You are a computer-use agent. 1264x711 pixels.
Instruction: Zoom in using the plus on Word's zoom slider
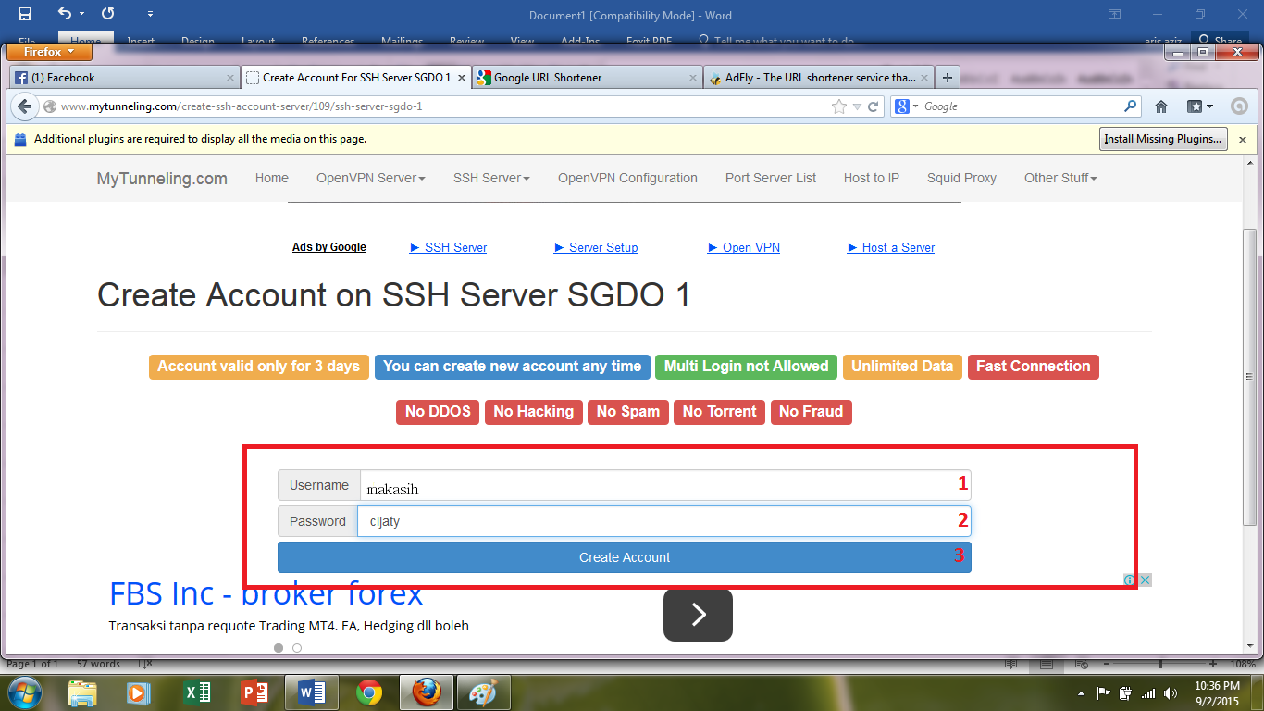coord(1212,664)
